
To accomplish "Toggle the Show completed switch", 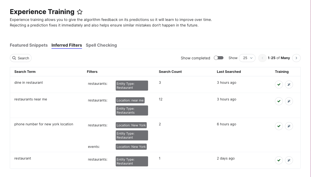I will coord(219,58).
